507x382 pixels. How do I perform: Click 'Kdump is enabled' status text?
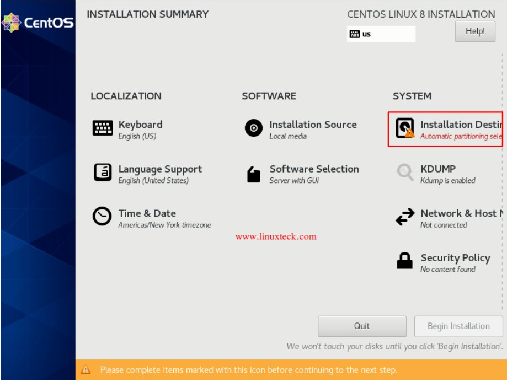click(448, 180)
